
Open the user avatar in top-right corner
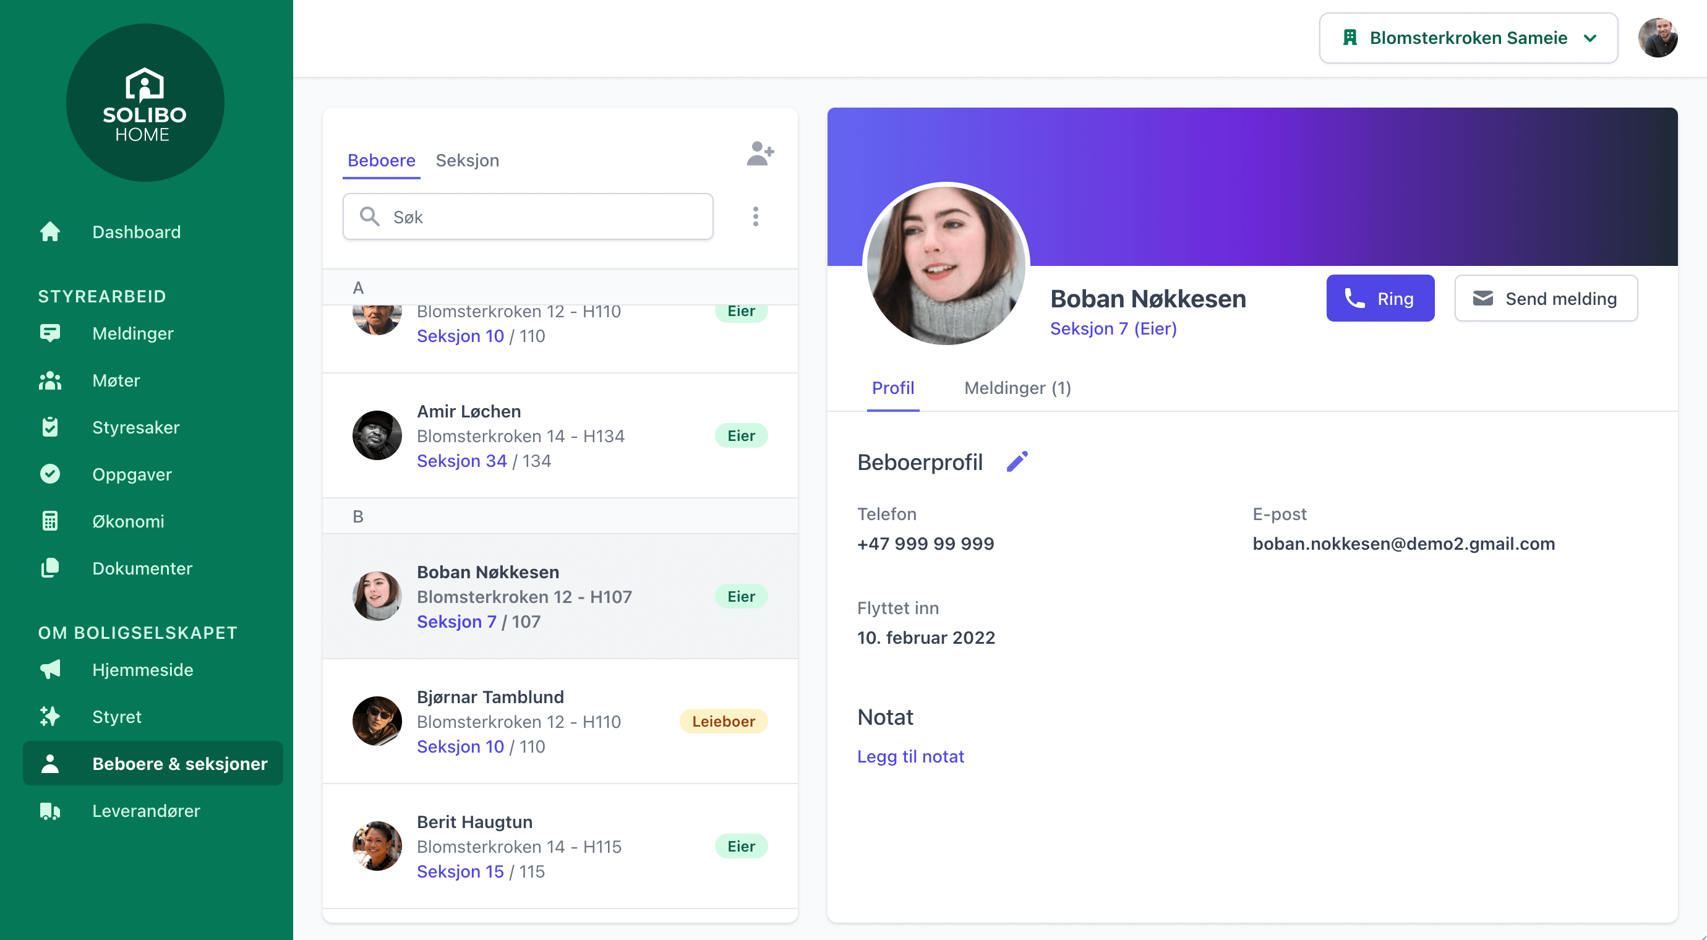click(1658, 38)
